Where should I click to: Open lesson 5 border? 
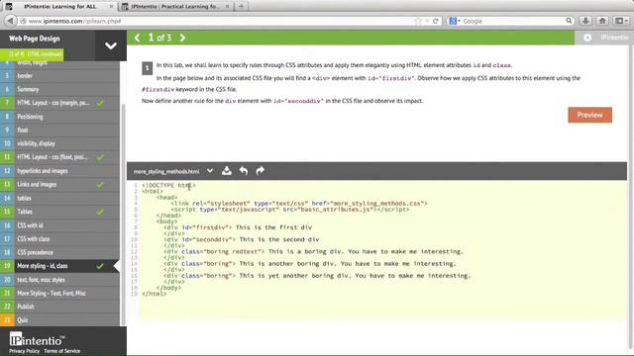(x=59, y=76)
